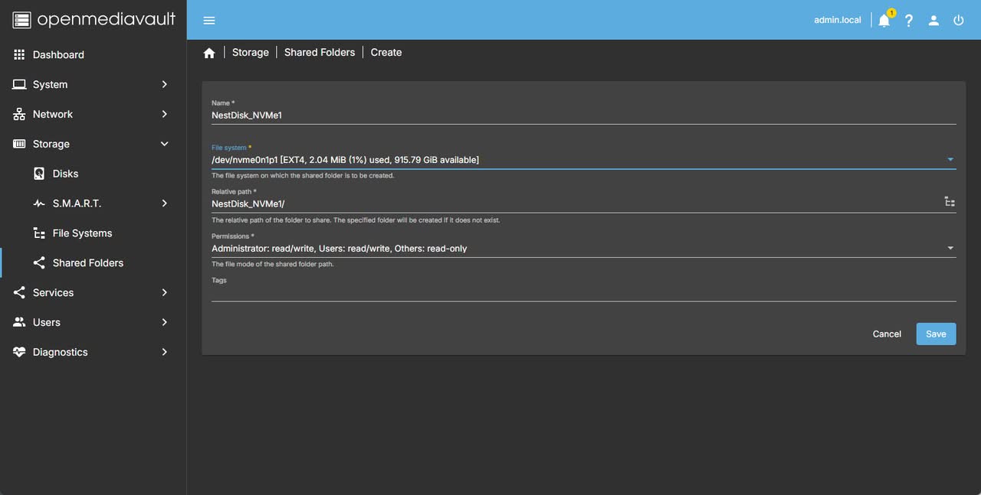
Task: Expand the Network menu chevron
Action: click(x=164, y=114)
